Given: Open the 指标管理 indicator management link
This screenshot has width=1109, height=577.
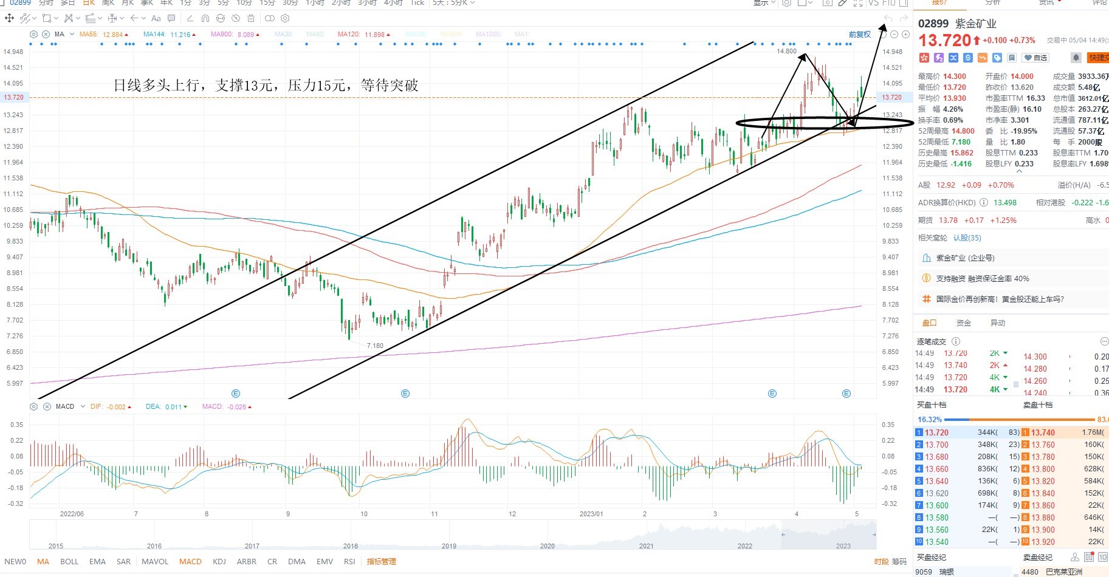Looking at the screenshot, I should point(382,562).
